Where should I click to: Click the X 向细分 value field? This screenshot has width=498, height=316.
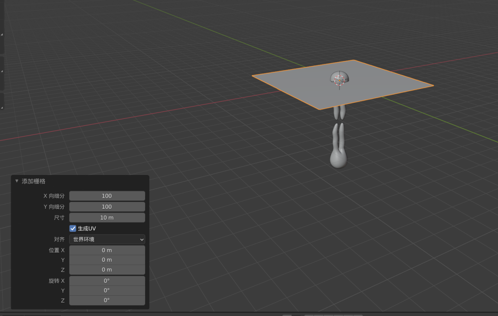coord(107,196)
